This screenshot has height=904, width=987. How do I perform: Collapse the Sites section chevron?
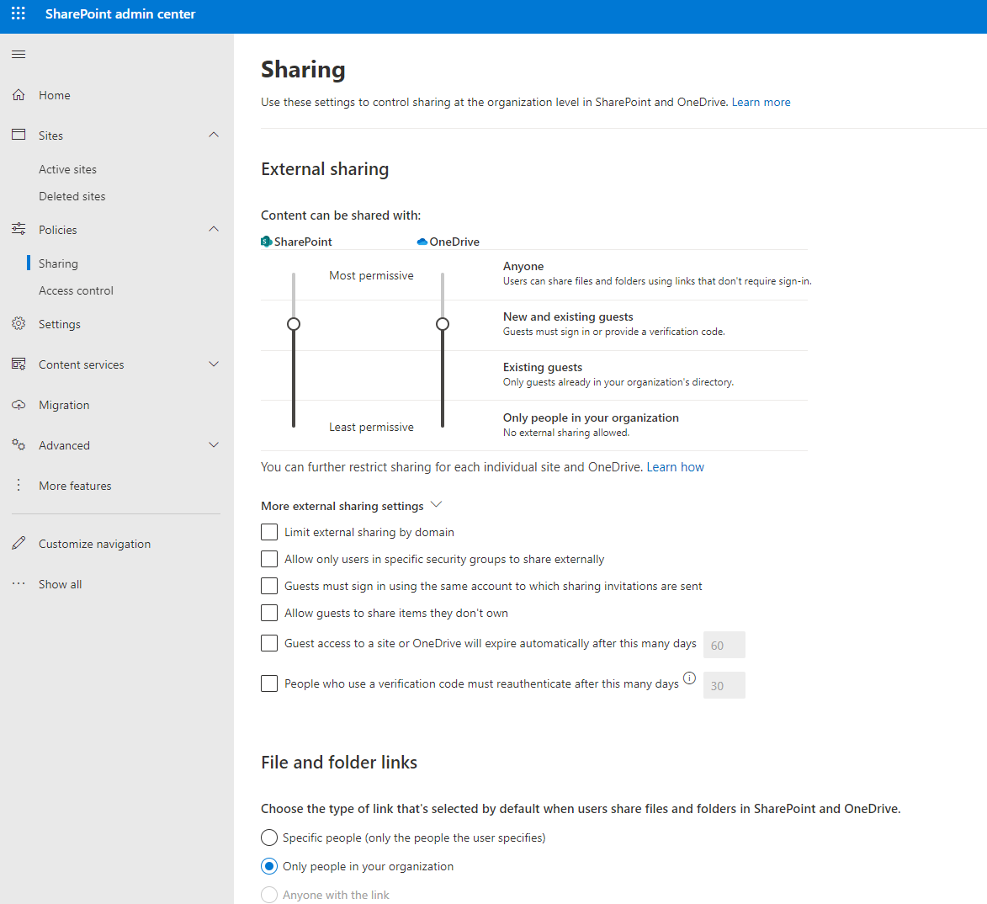tap(214, 135)
